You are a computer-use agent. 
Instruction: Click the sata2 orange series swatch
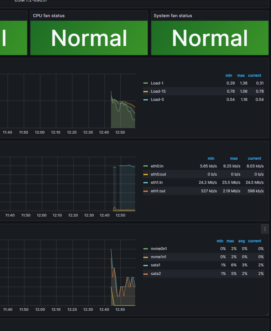145,274
